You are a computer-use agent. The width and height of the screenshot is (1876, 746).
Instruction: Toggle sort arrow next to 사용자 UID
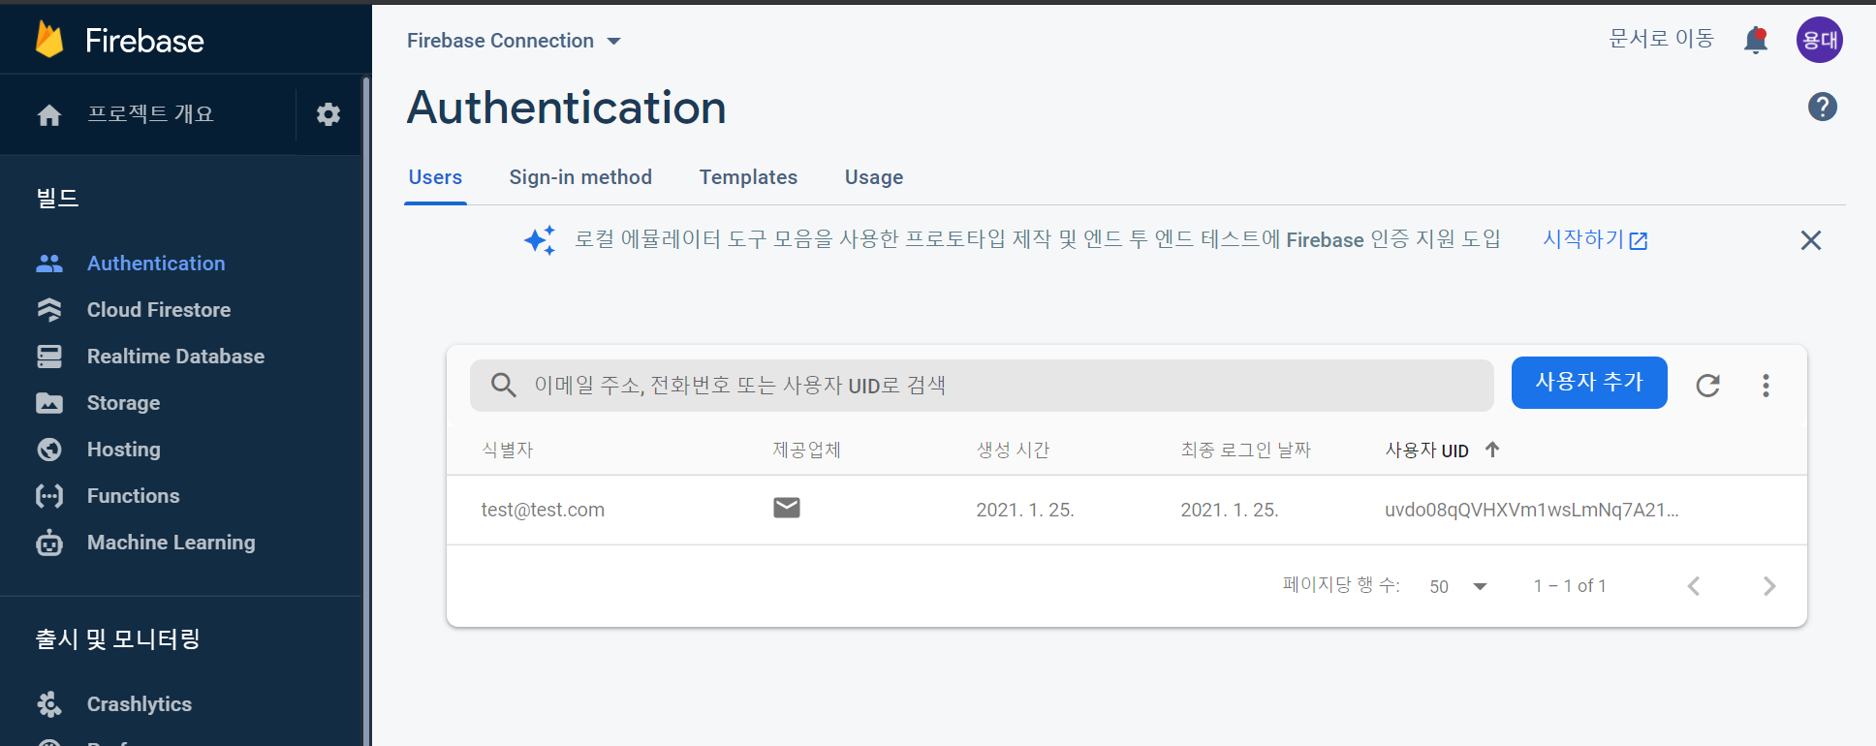point(1492,450)
